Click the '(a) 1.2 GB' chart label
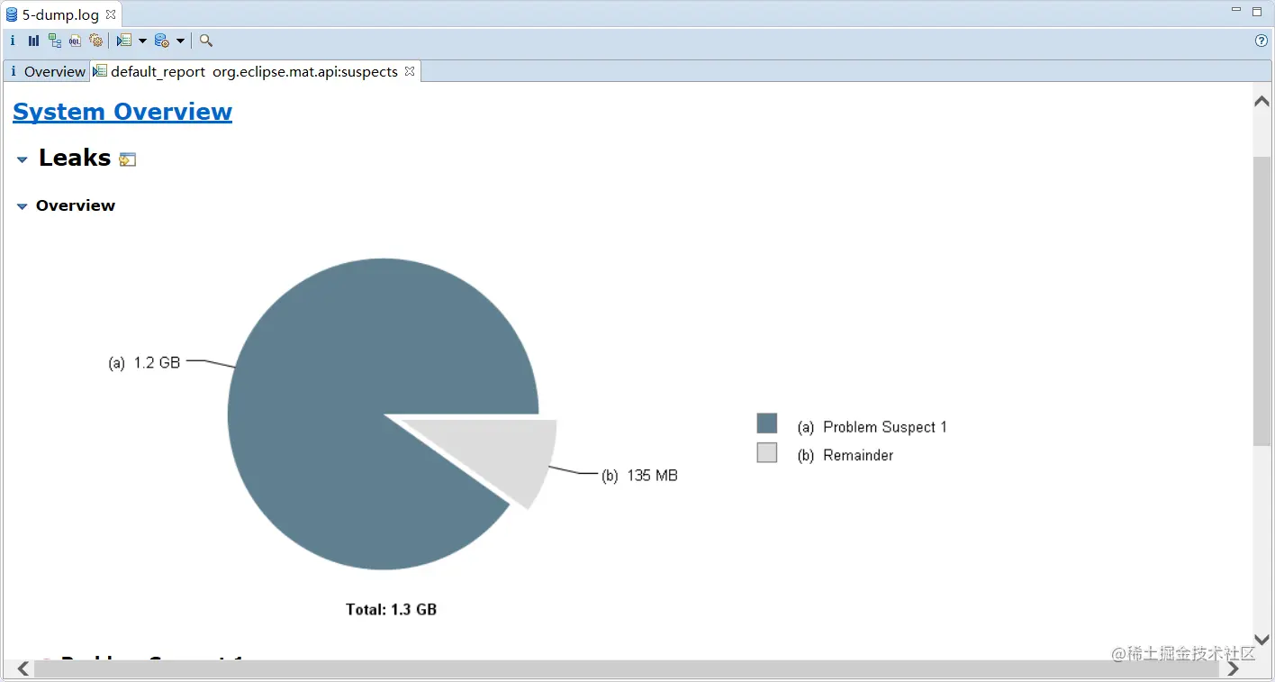 pos(144,363)
